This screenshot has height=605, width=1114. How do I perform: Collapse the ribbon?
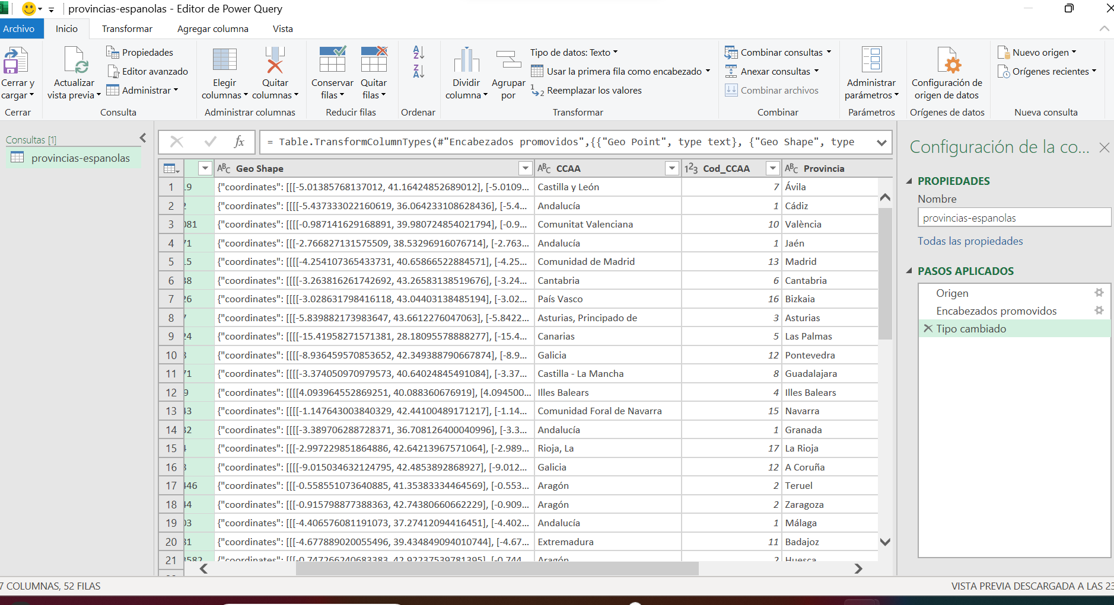pyautogui.click(x=1104, y=28)
